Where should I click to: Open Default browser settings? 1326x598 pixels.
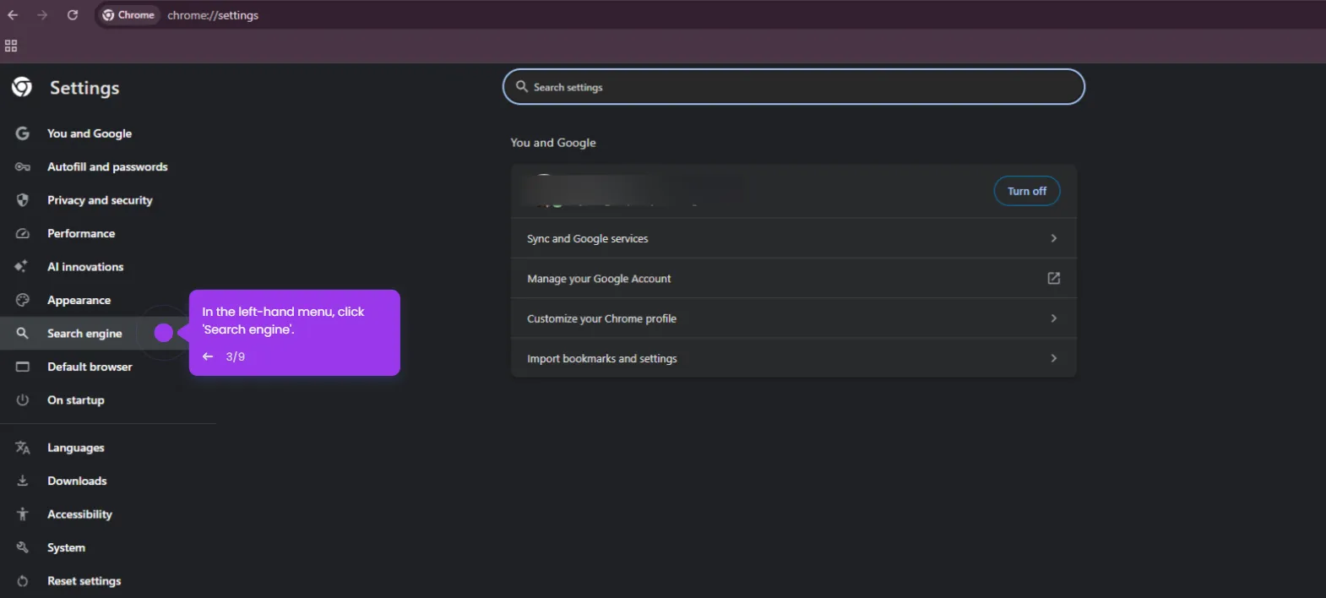90,367
